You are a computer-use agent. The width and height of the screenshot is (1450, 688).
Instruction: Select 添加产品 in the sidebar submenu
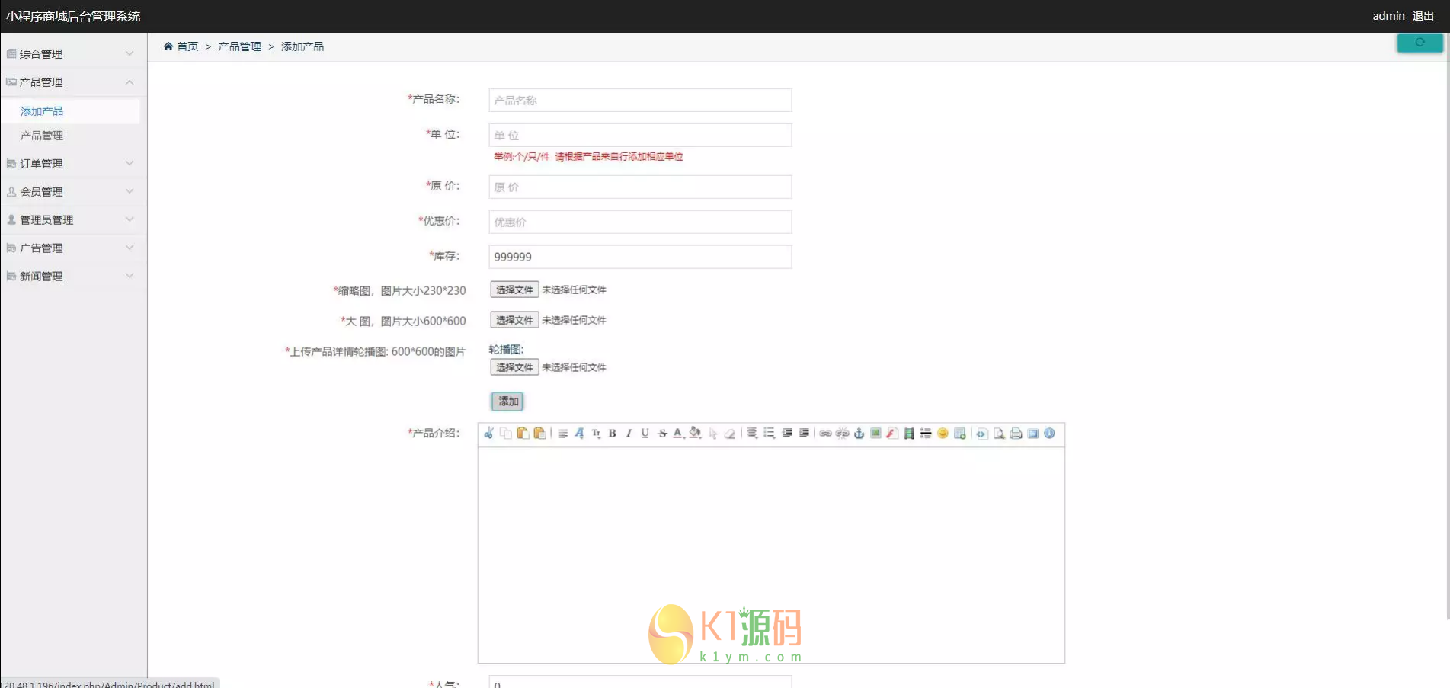coord(42,111)
